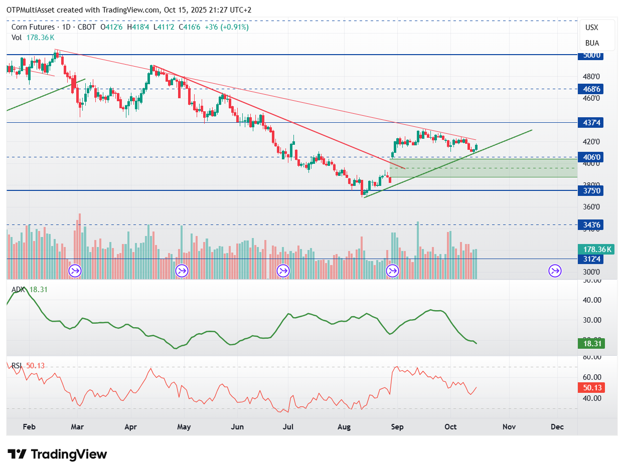Click the TradingView logo icon
Image resolution: width=624 pixels, height=473 pixels.
(x=17, y=454)
